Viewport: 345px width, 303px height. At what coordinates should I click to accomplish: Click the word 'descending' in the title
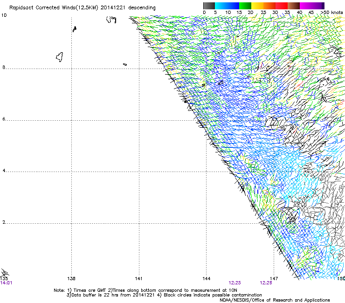142,8
